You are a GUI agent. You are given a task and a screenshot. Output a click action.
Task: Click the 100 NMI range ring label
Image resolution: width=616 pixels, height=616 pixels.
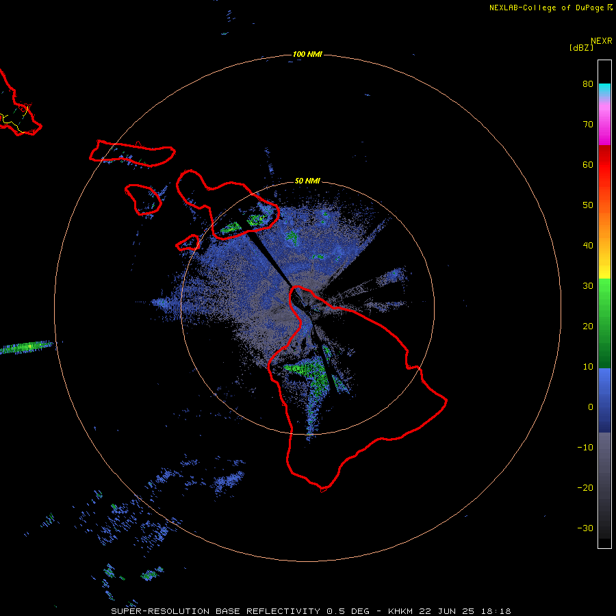click(x=307, y=54)
